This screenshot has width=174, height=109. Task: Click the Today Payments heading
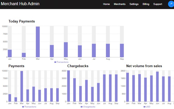click(x=22, y=21)
